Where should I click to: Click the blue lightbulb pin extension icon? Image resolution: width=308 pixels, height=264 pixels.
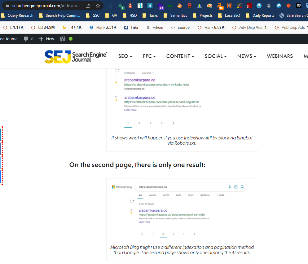point(259,6)
